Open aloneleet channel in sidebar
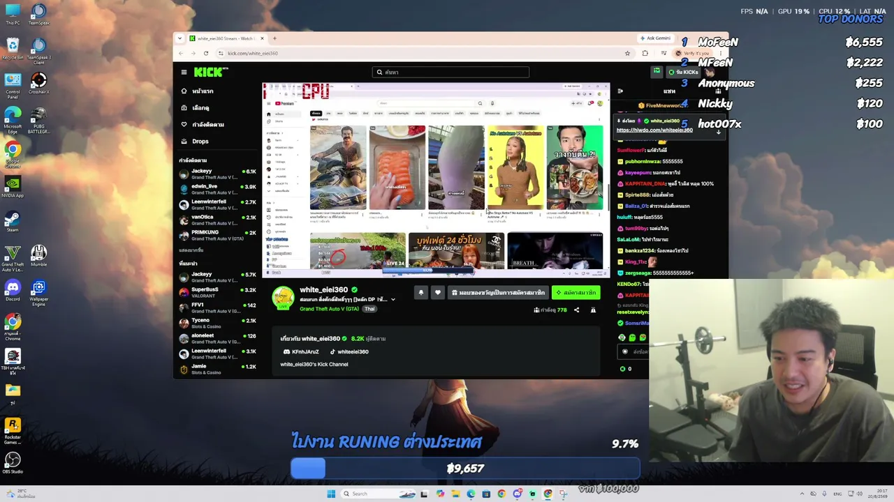This screenshot has width=894, height=502. 218,338
